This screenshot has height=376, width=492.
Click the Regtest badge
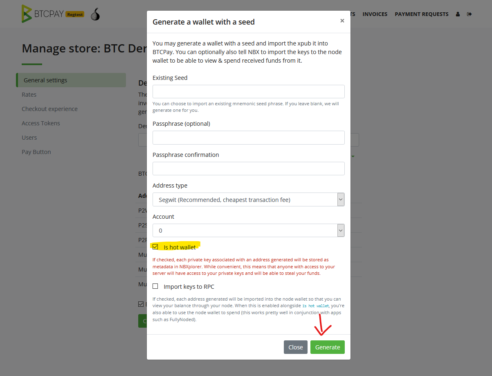74,14
